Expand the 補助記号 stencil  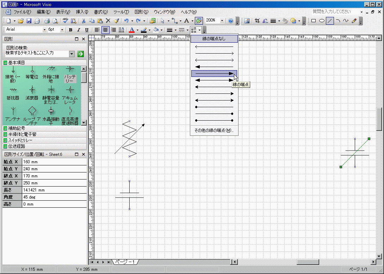(17, 128)
